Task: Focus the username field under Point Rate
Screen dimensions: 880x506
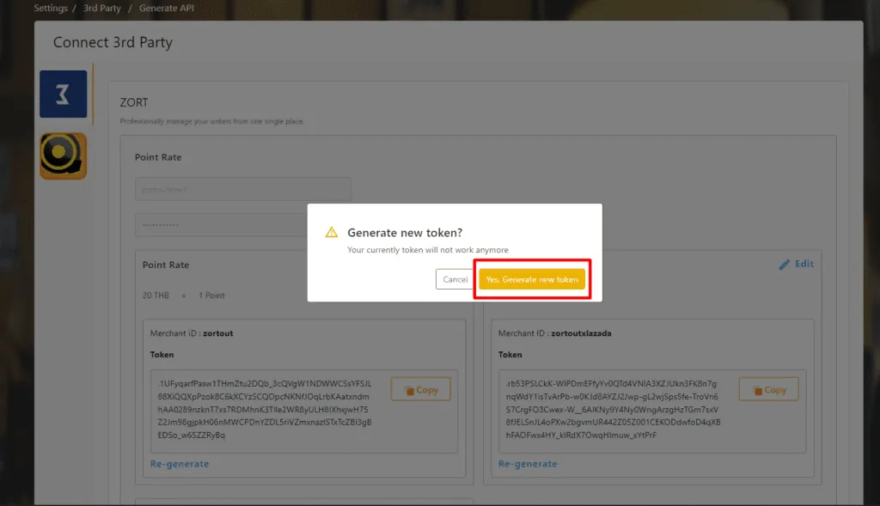Action: point(242,189)
